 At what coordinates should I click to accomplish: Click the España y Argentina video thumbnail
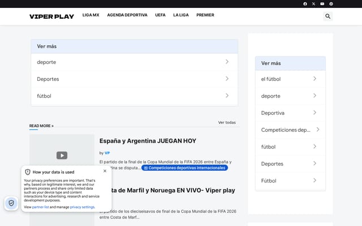62,150
